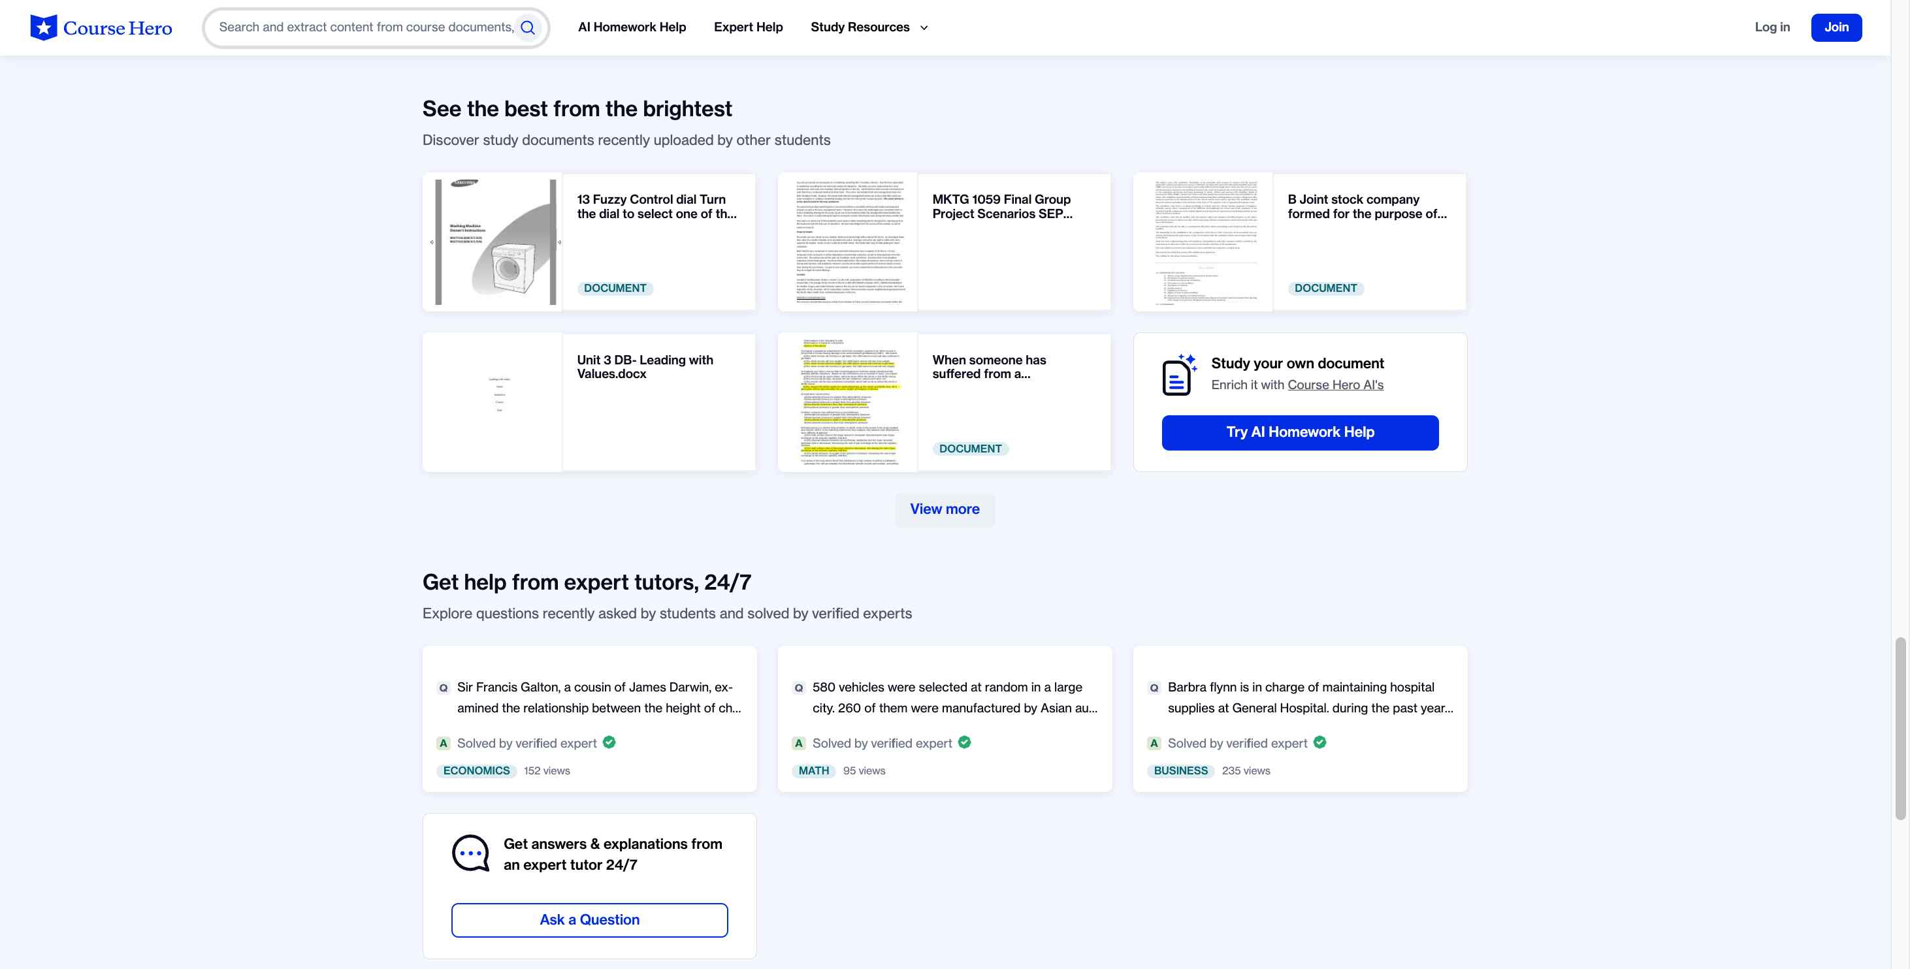Click the '152 views' count
The width and height of the screenshot is (1910, 969).
547,771
